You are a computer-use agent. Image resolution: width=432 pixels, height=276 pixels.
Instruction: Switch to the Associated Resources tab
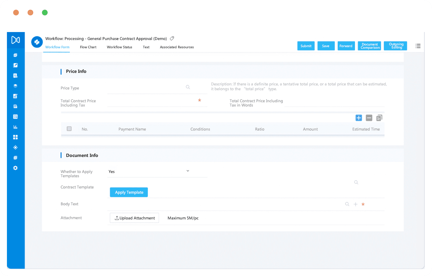pyautogui.click(x=177, y=47)
